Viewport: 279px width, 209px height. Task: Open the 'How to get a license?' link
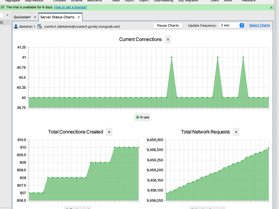[70, 7]
